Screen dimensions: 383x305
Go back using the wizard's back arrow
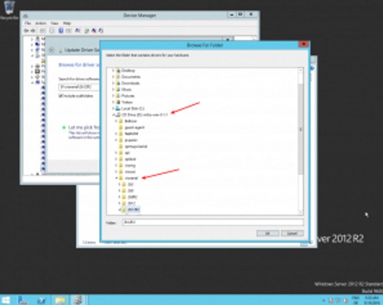pos(51,50)
